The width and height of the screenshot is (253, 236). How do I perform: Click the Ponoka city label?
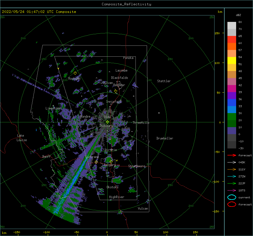point(128,58)
